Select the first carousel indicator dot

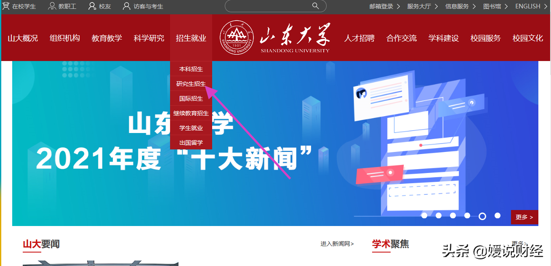[423, 216]
